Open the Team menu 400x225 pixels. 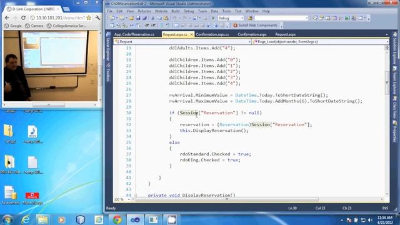coord(202,11)
